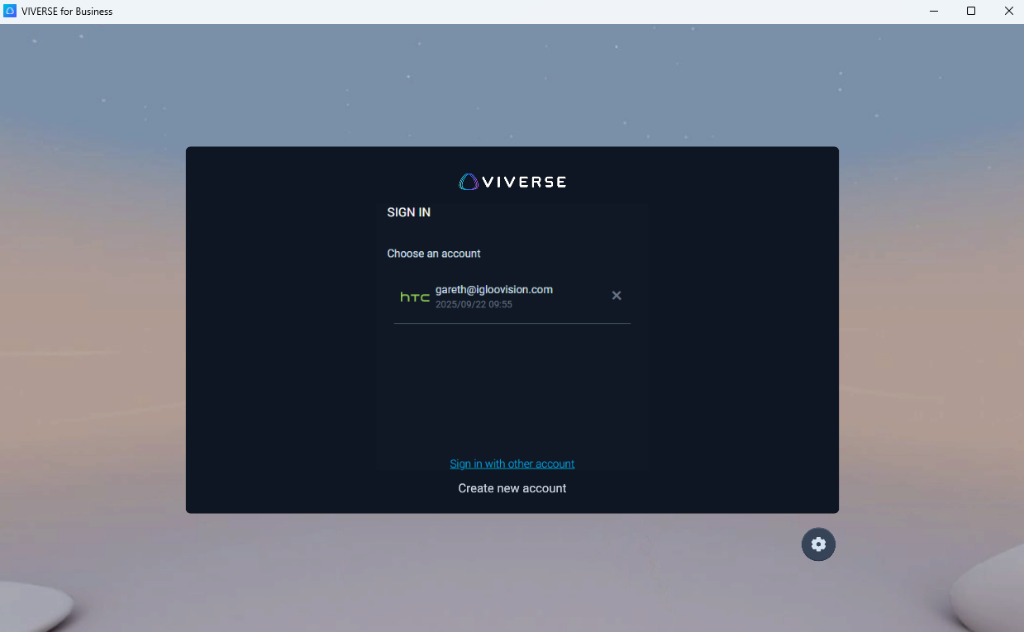
Task: Click the SIGN IN heading
Action: coord(408,212)
